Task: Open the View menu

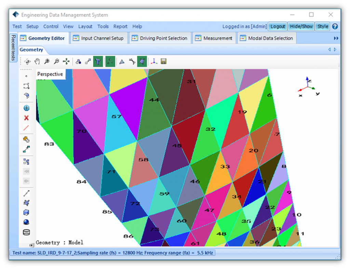Action: [x=68, y=27]
